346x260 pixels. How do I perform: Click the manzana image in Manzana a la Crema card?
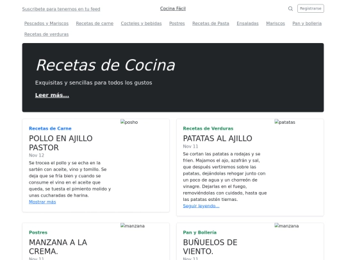pos(133,226)
